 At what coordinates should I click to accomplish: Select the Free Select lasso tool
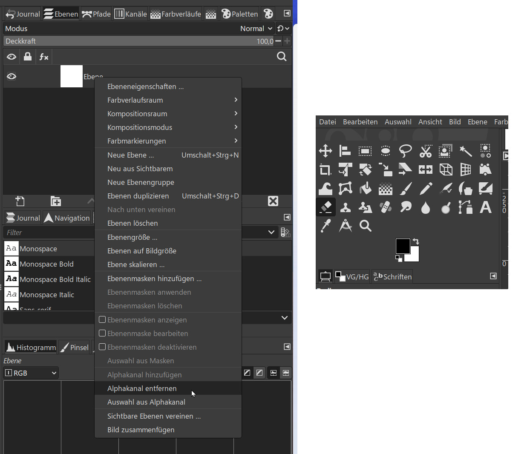coord(405,151)
